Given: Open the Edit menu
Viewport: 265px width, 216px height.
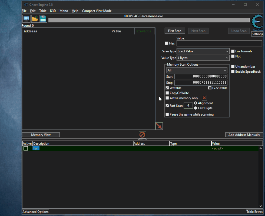Looking at the screenshot, I should tap(33, 11).
